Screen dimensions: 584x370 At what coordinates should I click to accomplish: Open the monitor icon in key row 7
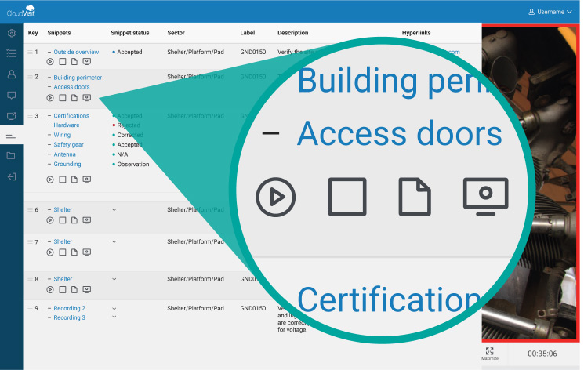pyautogui.click(x=87, y=252)
